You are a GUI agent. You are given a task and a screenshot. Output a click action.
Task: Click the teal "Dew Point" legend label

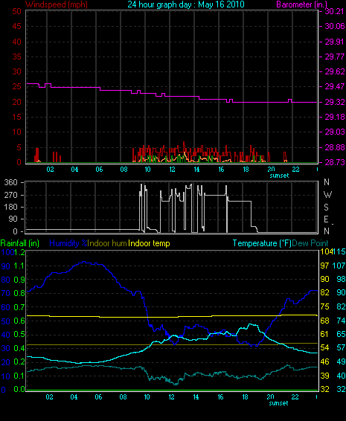pyautogui.click(x=310, y=243)
